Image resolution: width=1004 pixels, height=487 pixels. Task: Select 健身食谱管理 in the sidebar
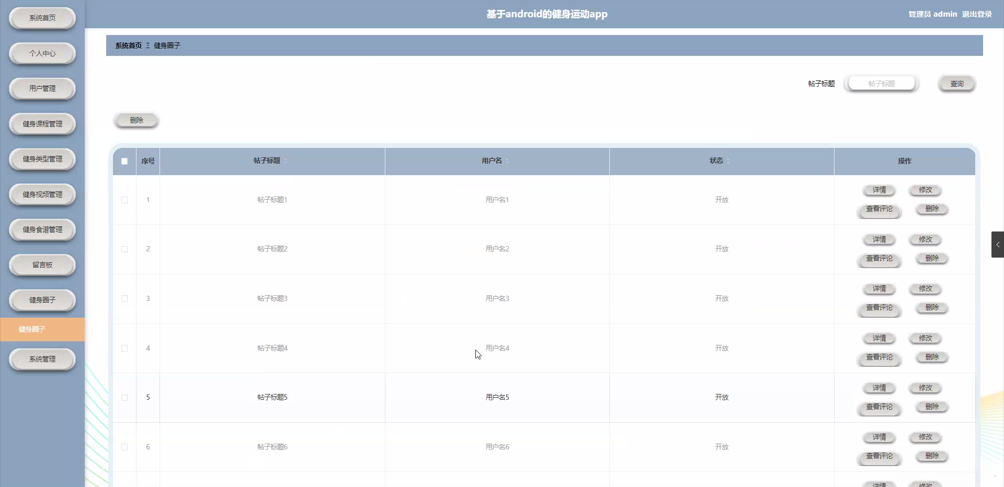click(x=42, y=230)
